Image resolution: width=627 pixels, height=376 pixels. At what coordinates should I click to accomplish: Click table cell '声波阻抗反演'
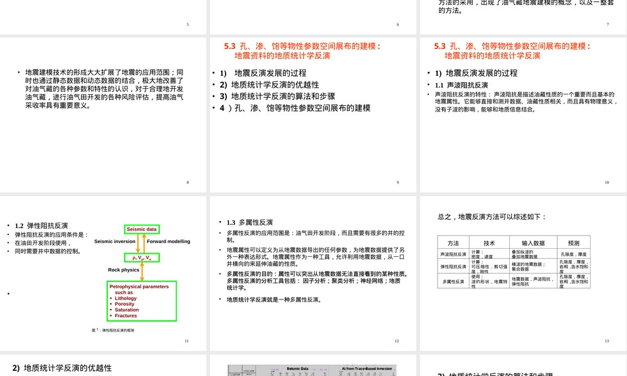[453, 254]
